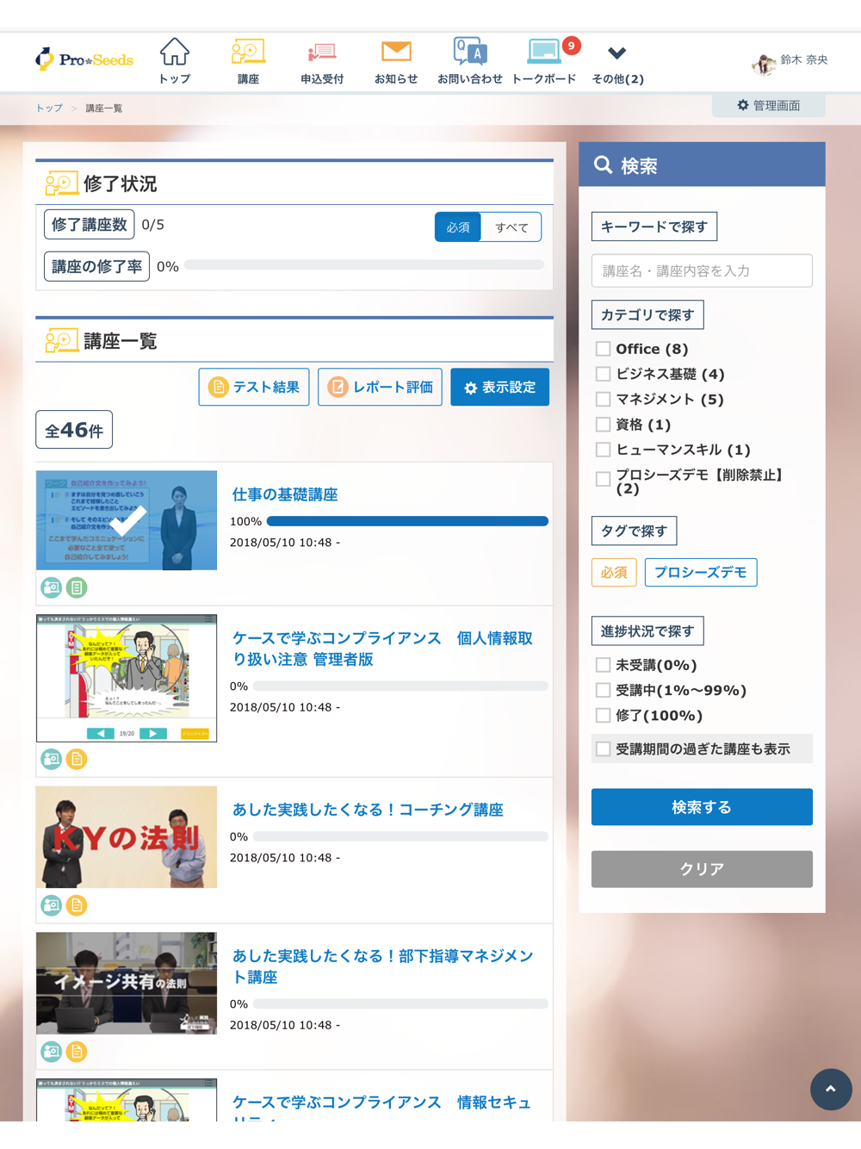Image resolution: width=861 pixels, height=1149 pixels.
Task: Select the 必須 tag filter
Action: (x=614, y=573)
